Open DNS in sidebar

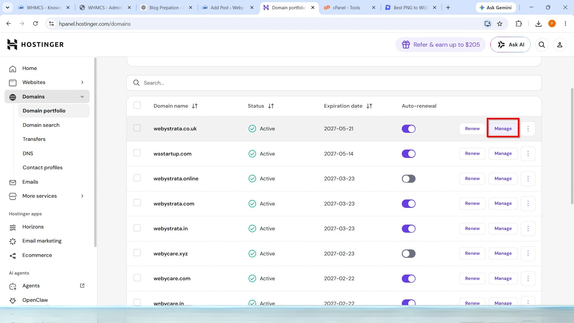tap(28, 153)
